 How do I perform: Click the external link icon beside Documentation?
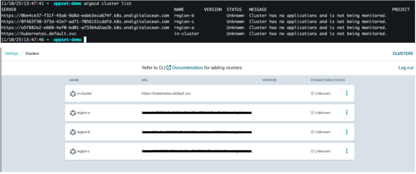pos(169,68)
